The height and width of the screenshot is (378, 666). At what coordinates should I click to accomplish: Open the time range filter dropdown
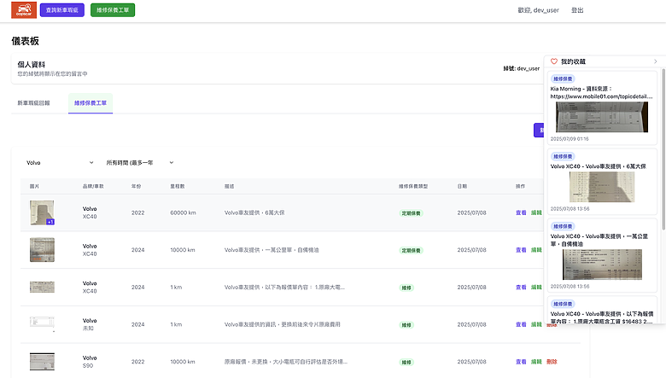(140, 163)
